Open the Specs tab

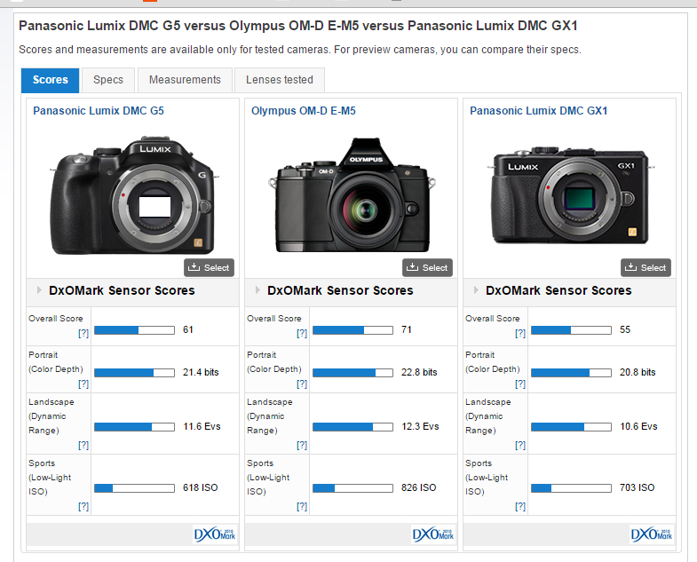(108, 80)
